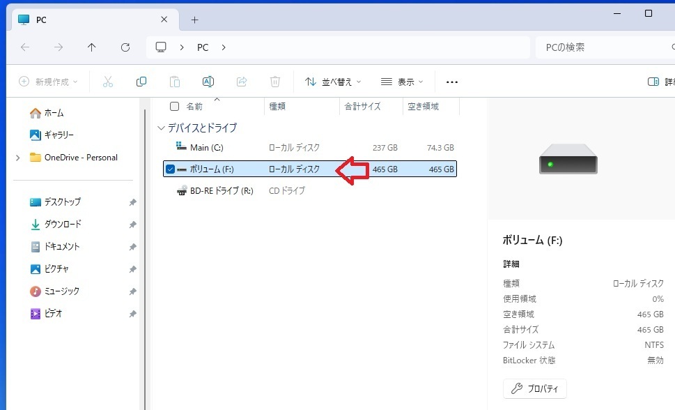Sort by 空き領域 column header

423,107
